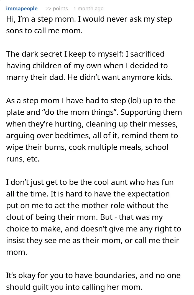
Task: Click the line "sons to call me mom."
Action: tap(44, 31)
